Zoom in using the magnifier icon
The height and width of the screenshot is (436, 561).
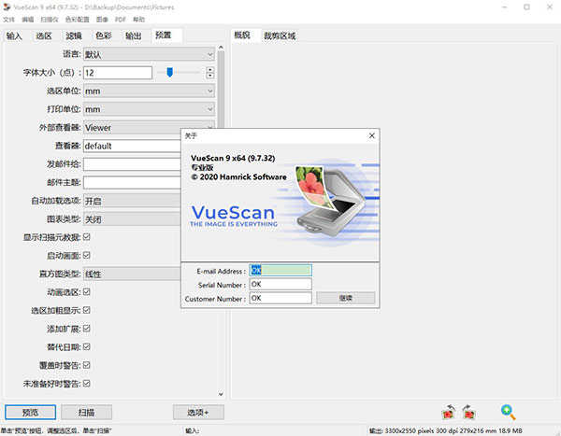click(x=509, y=412)
